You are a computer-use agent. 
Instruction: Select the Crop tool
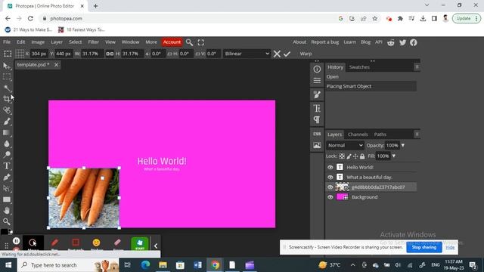(x=7, y=99)
